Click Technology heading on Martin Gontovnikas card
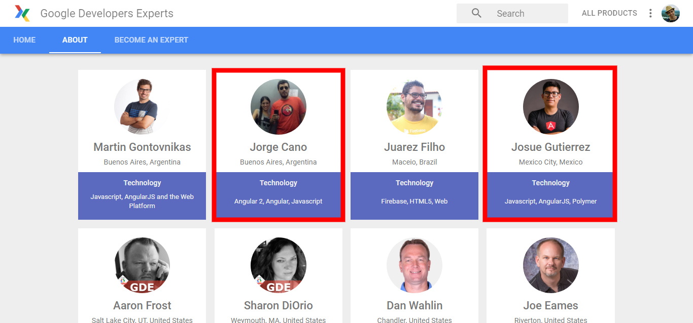 [x=142, y=183]
